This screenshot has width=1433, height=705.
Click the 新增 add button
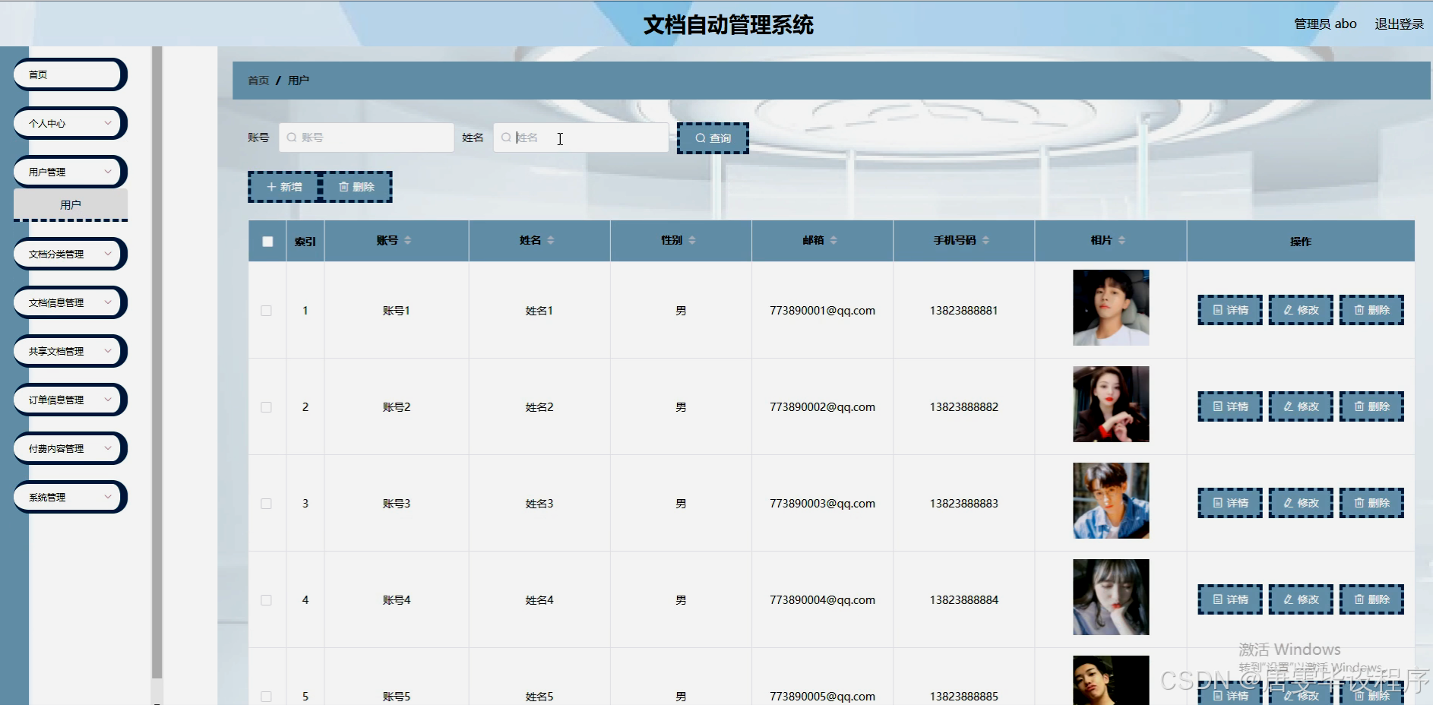click(x=284, y=187)
